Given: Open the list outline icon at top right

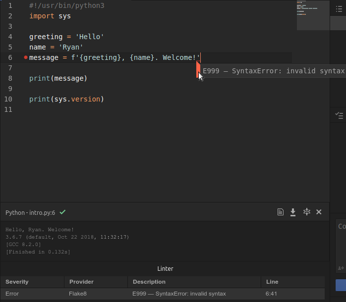Looking at the screenshot, I should coord(339,9).
